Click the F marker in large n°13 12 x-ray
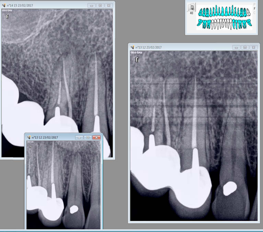Screen dimensions: 263x232 (x=137, y=60)
